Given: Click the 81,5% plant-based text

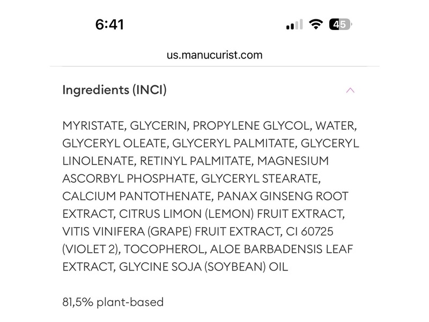Looking at the screenshot, I should coord(113,302).
